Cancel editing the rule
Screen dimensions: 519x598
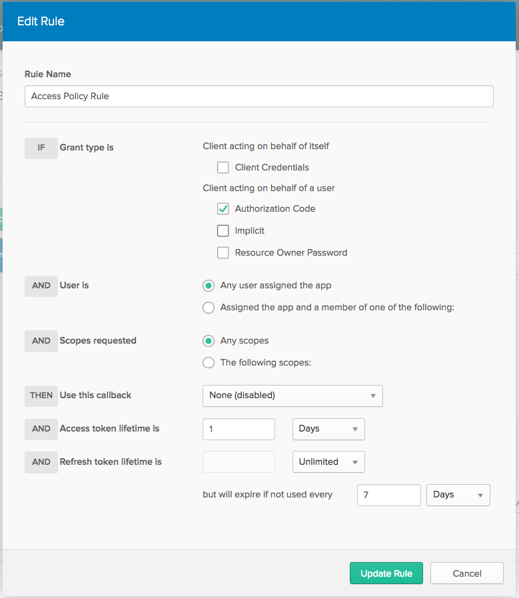(466, 573)
